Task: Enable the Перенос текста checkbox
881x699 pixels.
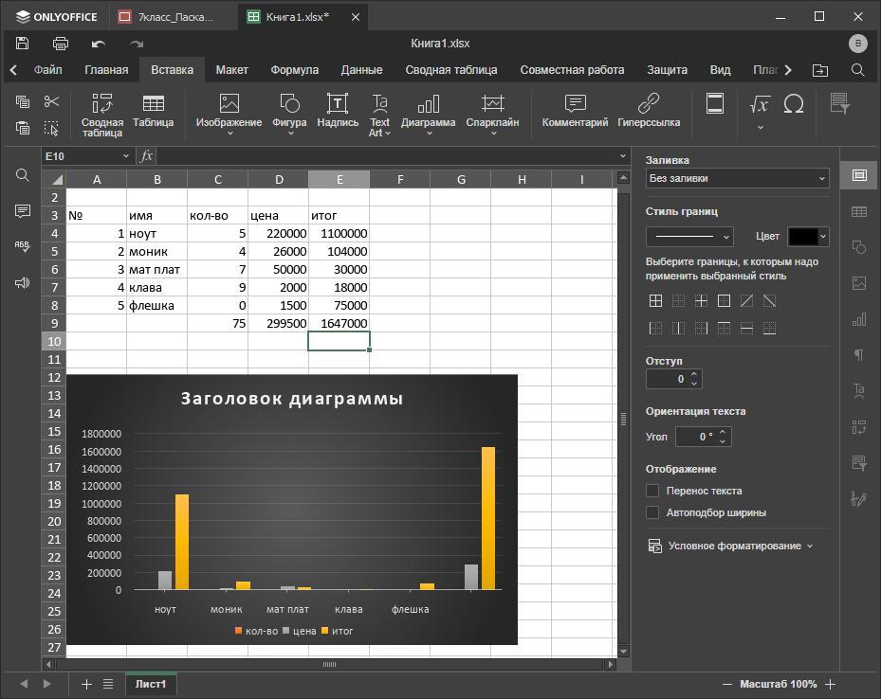Action: tap(652, 491)
